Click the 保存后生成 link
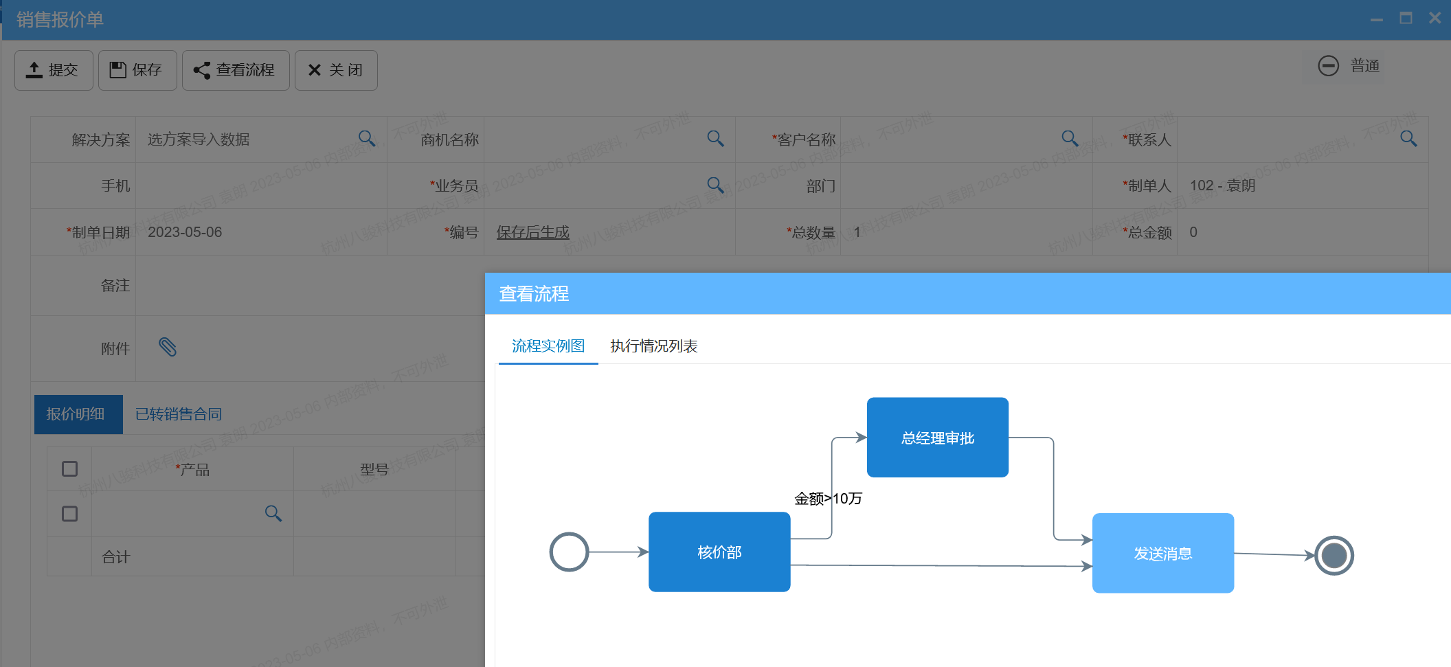Image resolution: width=1451 pixels, height=667 pixels. (532, 231)
